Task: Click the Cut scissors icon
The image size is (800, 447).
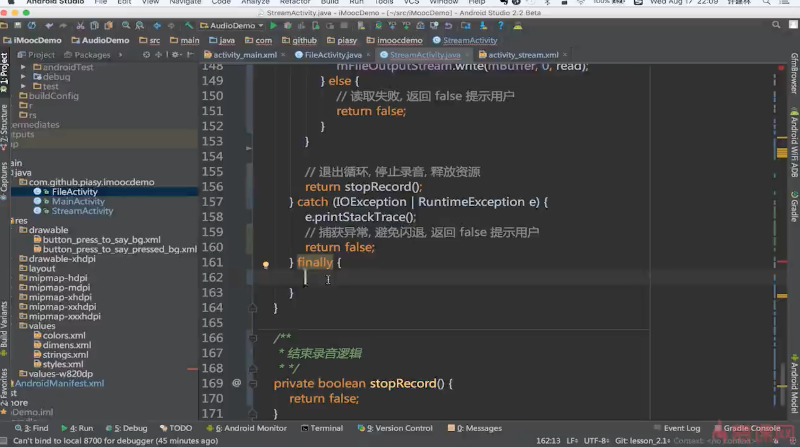Action: (80, 26)
